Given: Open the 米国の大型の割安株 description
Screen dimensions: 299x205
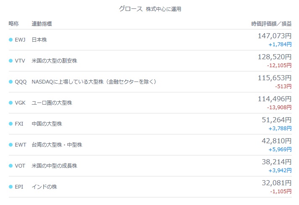Looking at the screenshot, I should pos(54,60).
